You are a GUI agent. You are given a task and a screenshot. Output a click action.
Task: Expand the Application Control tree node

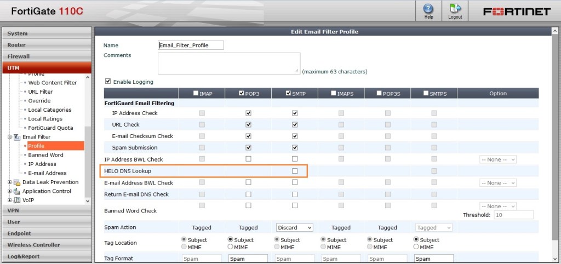[x=9, y=191]
